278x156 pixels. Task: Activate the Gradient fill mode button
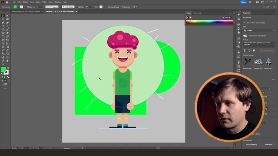(5, 77)
